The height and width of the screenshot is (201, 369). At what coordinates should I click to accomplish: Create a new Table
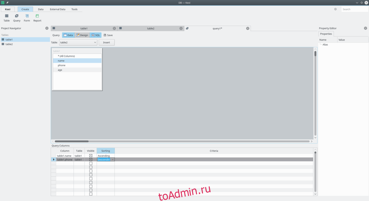point(6,18)
